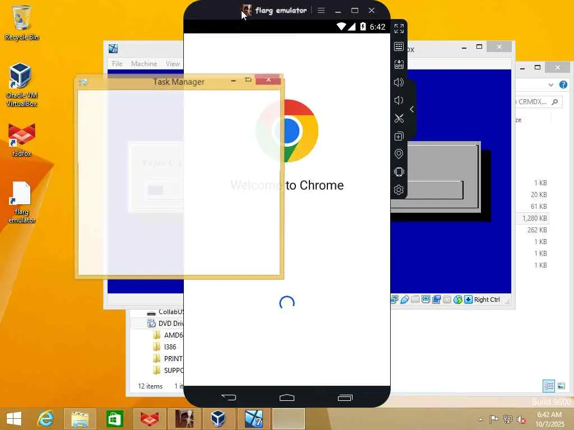Lower emulator volume with quieter speaker icon

[399, 100]
